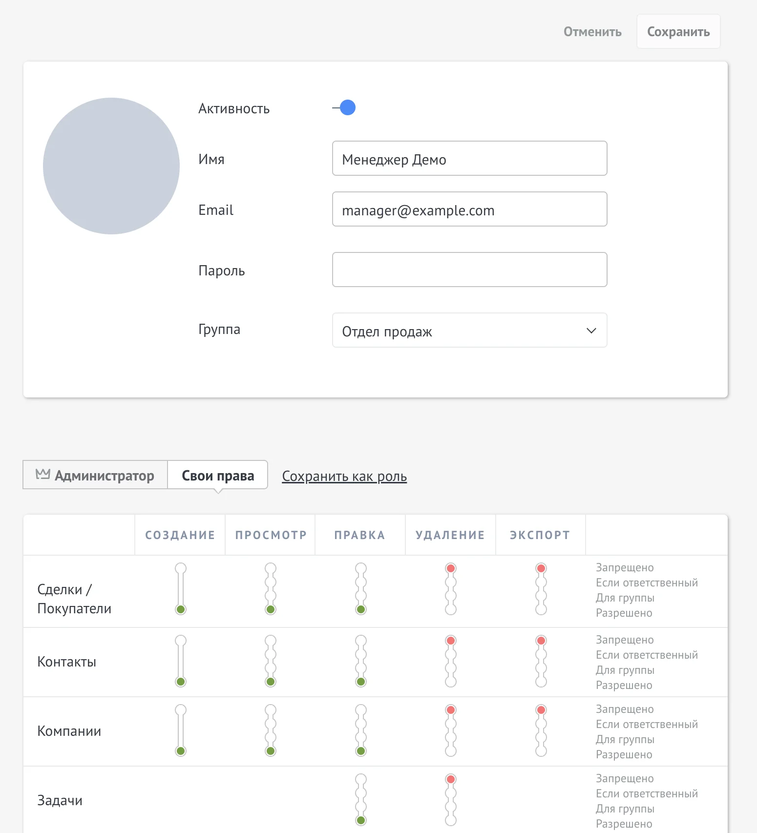Click the Сделки / Покупатели row label
Screen dimensions: 757x833
click(74, 599)
